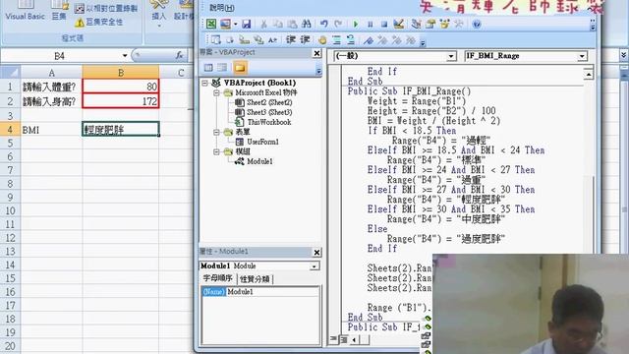The image size is (629, 354).
Task: Pause macro with Break icon
Action: coord(370,24)
